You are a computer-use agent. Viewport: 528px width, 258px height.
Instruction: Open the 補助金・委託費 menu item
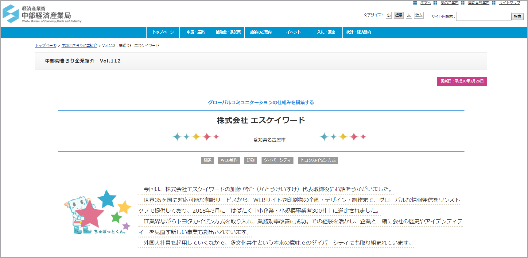228,32
